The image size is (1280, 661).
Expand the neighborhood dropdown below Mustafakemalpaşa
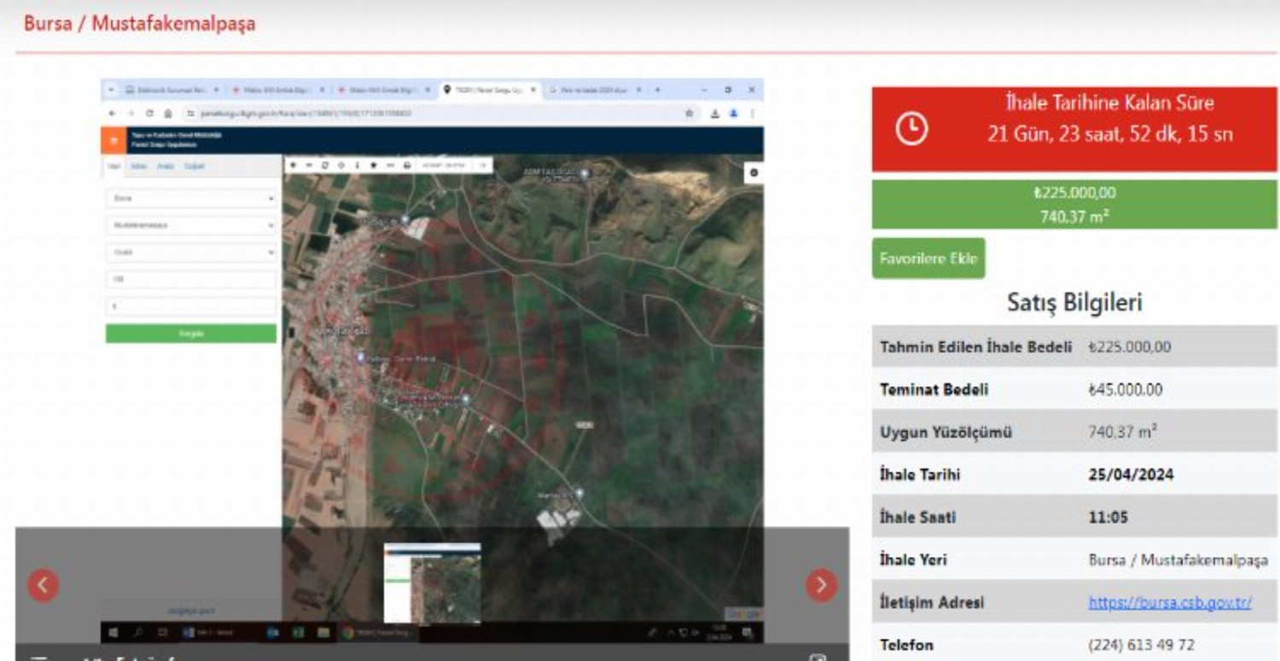click(191, 252)
